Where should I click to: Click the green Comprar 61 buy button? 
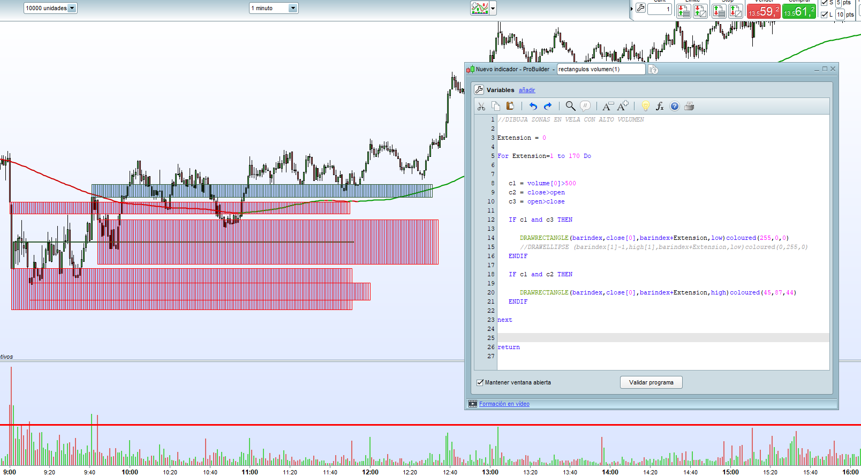[799, 11]
